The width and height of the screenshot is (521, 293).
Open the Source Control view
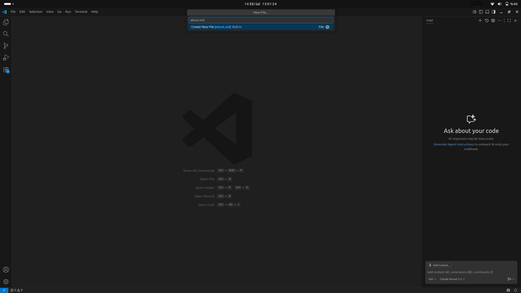click(6, 46)
